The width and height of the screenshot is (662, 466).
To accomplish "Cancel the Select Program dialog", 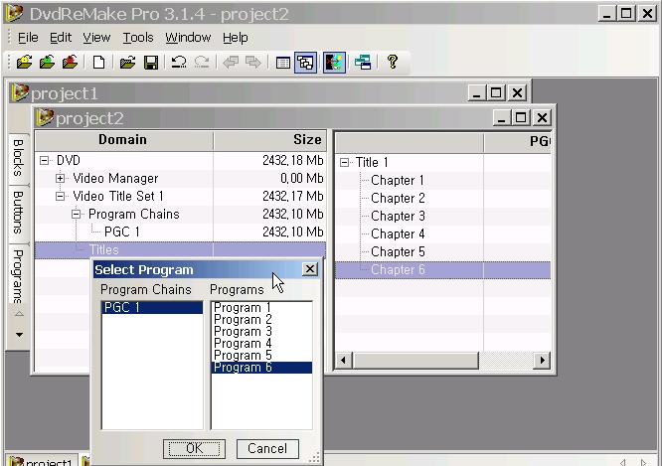I will pos(267,448).
